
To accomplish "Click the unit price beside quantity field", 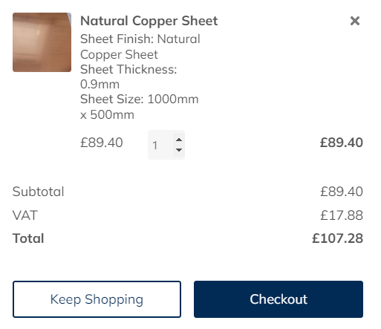I will pyautogui.click(x=102, y=143).
